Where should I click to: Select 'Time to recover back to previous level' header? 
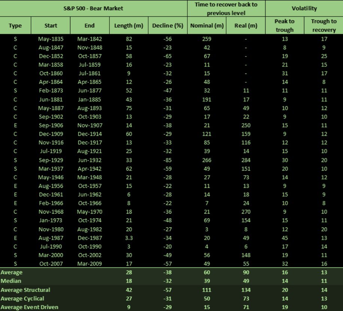click(226, 9)
